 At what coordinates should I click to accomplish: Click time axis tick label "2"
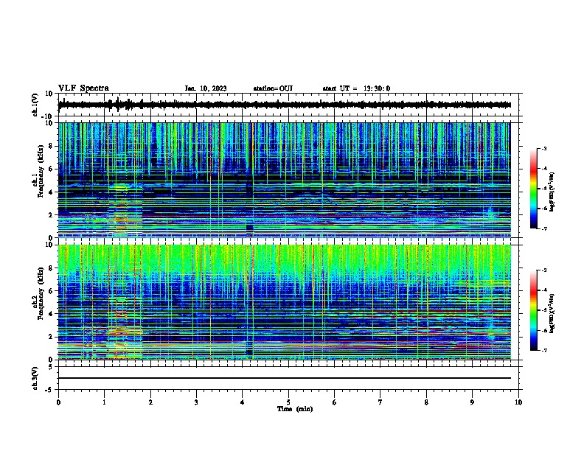tap(150, 402)
